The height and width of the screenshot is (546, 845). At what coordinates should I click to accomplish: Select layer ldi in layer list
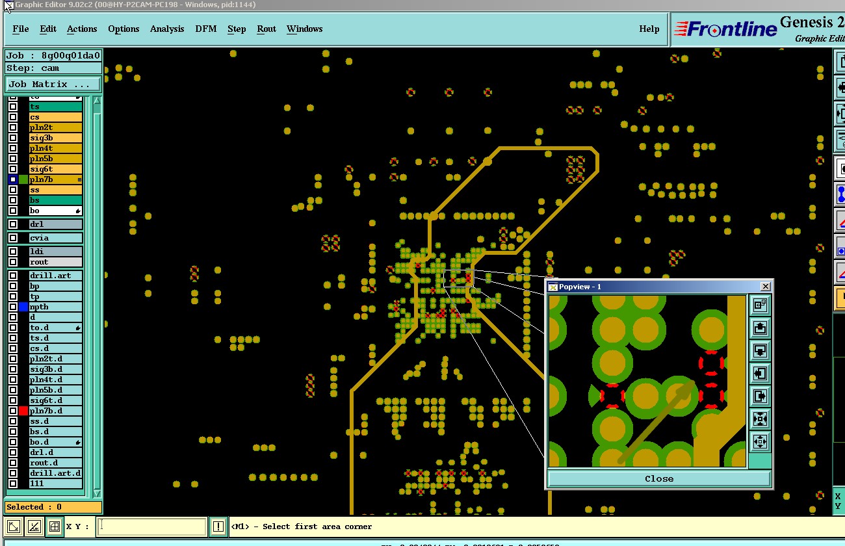click(x=56, y=252)
